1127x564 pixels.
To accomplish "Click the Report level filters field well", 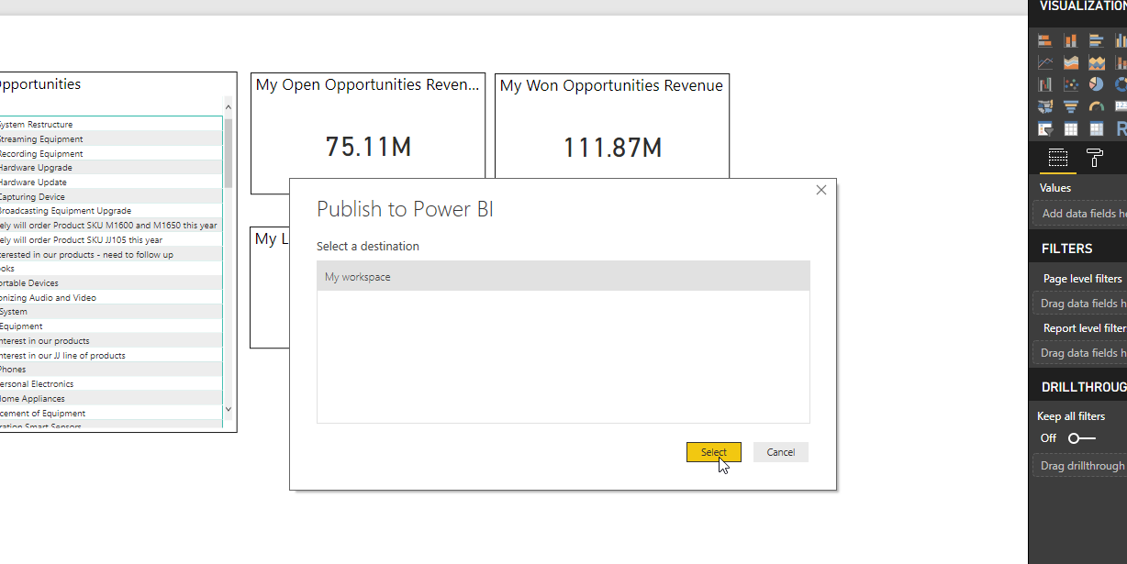I will [1082, 353].
